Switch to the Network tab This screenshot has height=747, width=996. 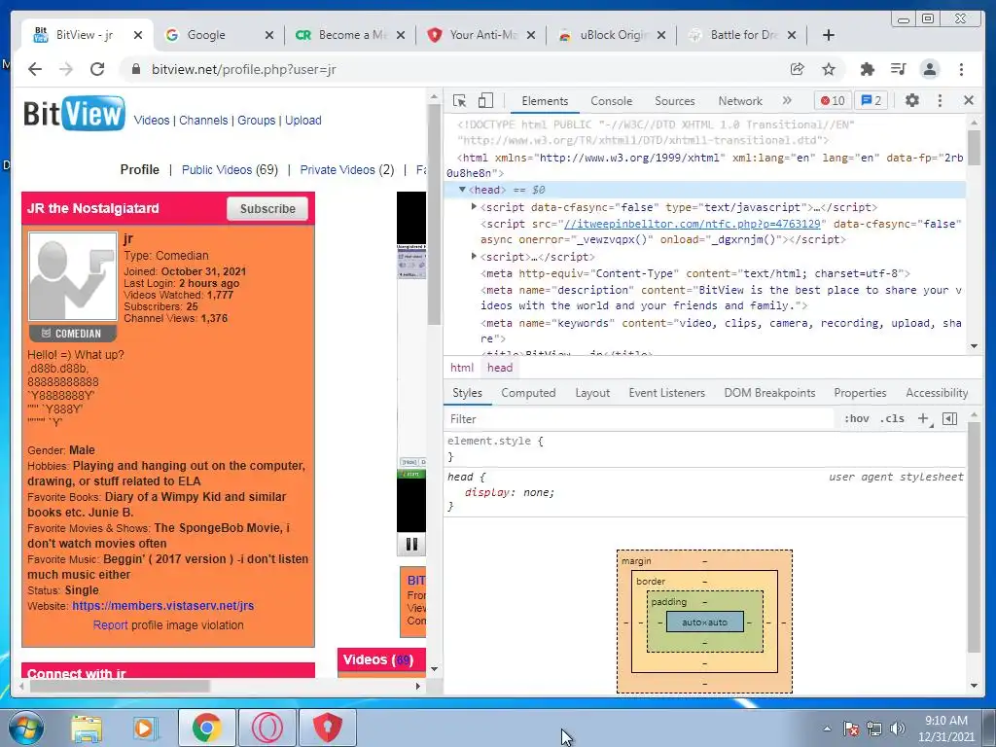pyautogui.click(x=740, y=101)
